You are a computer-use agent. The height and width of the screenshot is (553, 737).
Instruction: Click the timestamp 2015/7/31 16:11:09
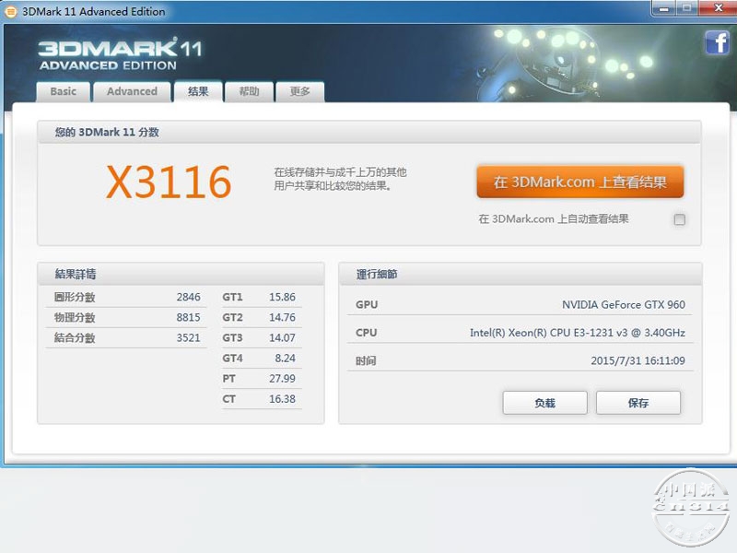pos(638,360)
